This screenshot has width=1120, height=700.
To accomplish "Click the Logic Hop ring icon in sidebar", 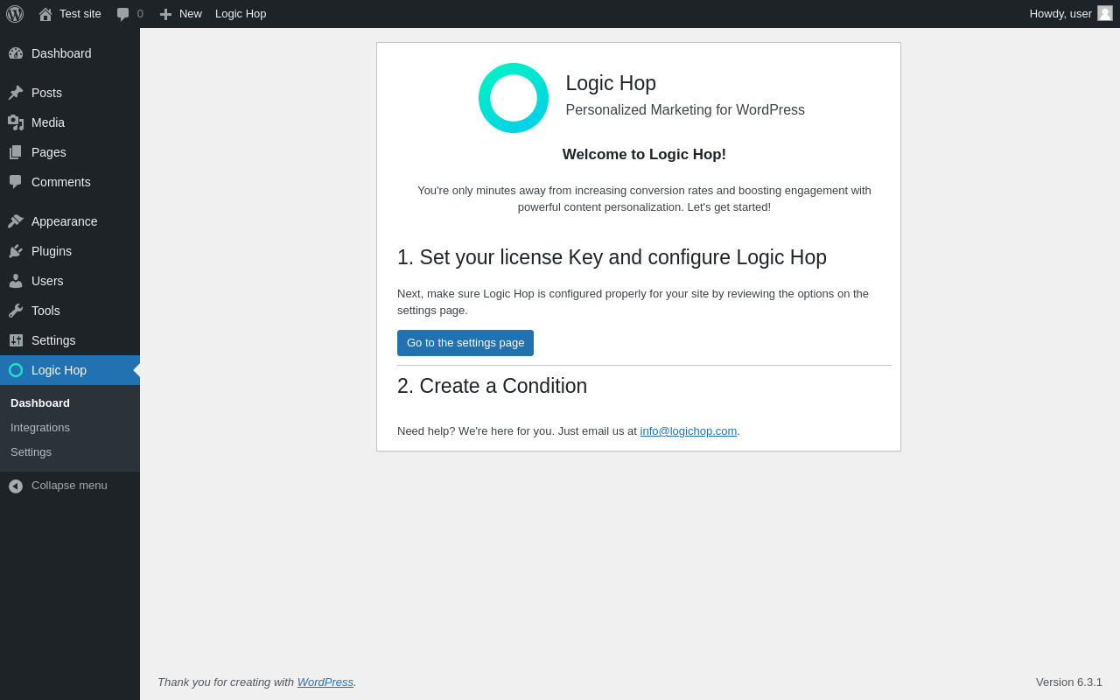I will click(16, 370).
